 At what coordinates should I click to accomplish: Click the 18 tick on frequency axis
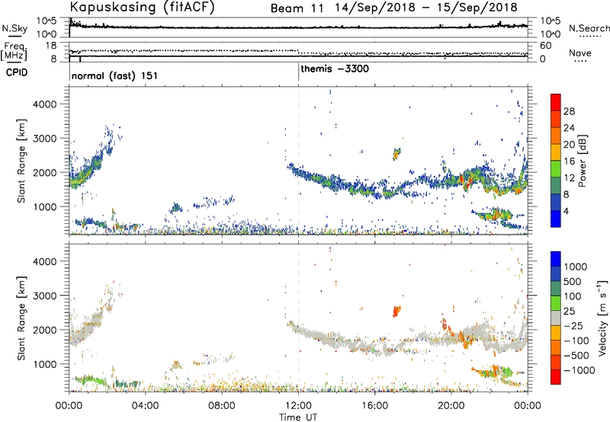(51, 46)
